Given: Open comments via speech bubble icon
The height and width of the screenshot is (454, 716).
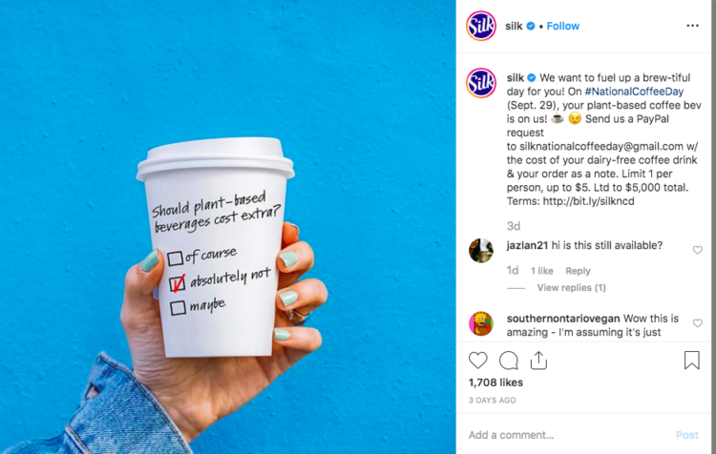Looking at the screenshot, I should pos(508,361).
